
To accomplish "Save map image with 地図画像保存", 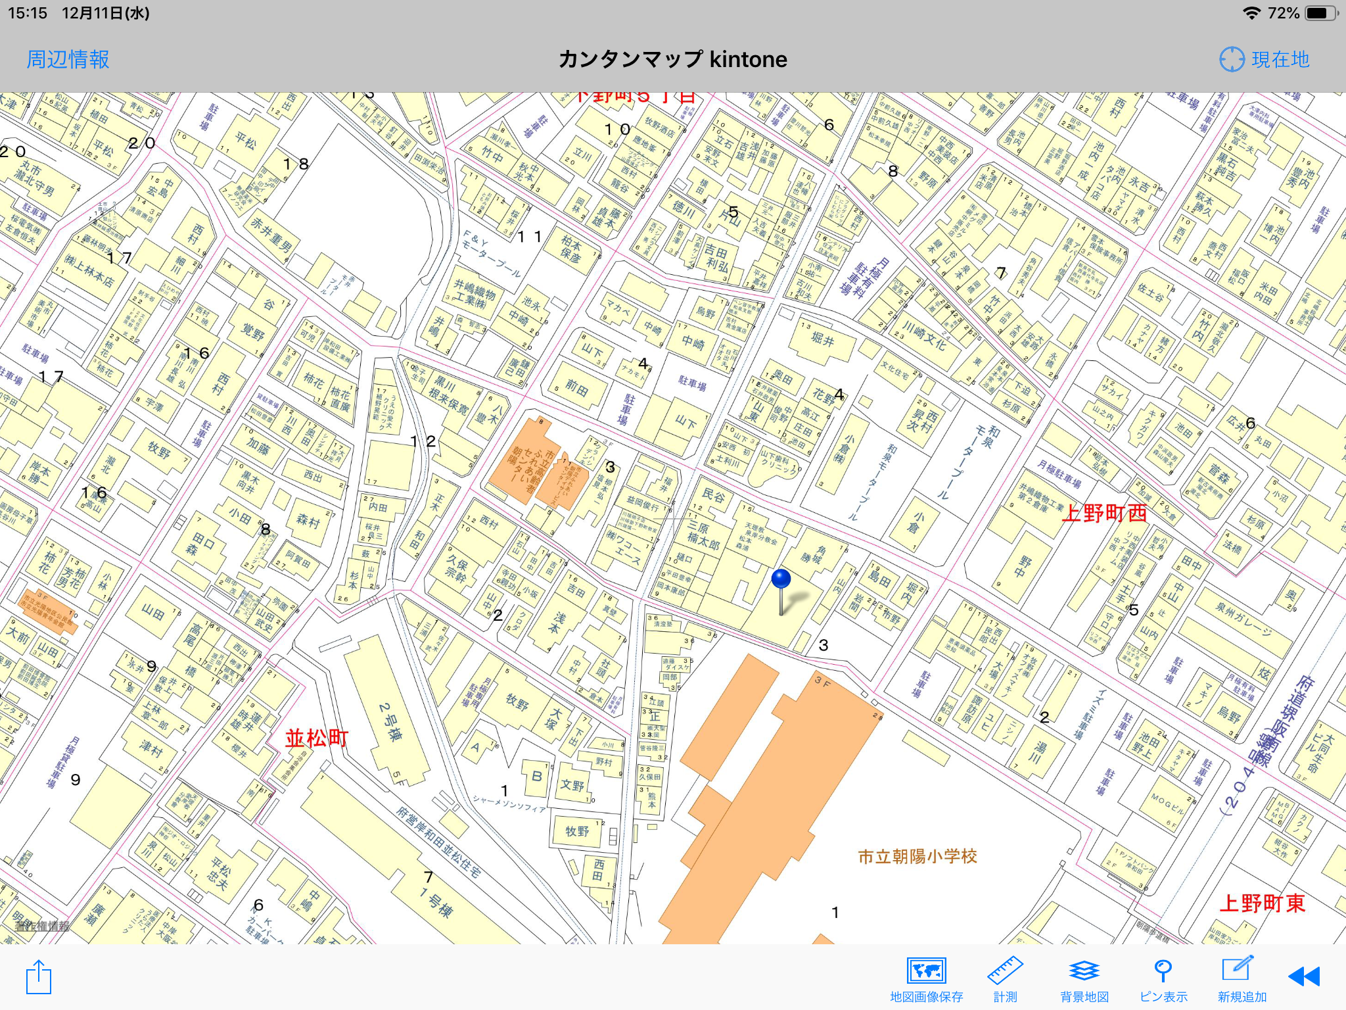I will [926, 980].
